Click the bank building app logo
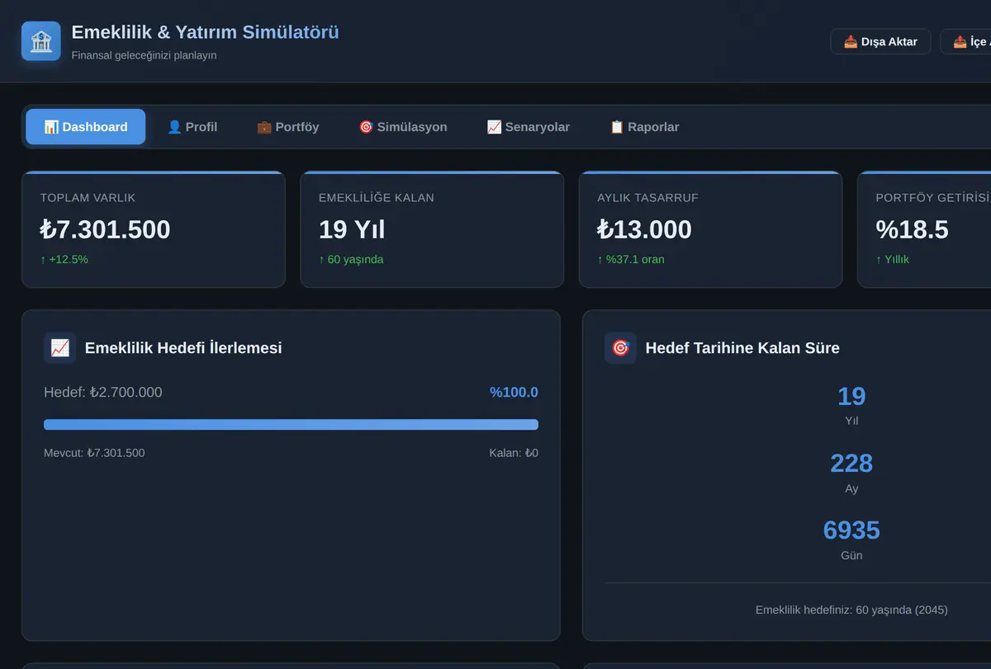This screenshot has height=669, width=991. coord(41,41)
